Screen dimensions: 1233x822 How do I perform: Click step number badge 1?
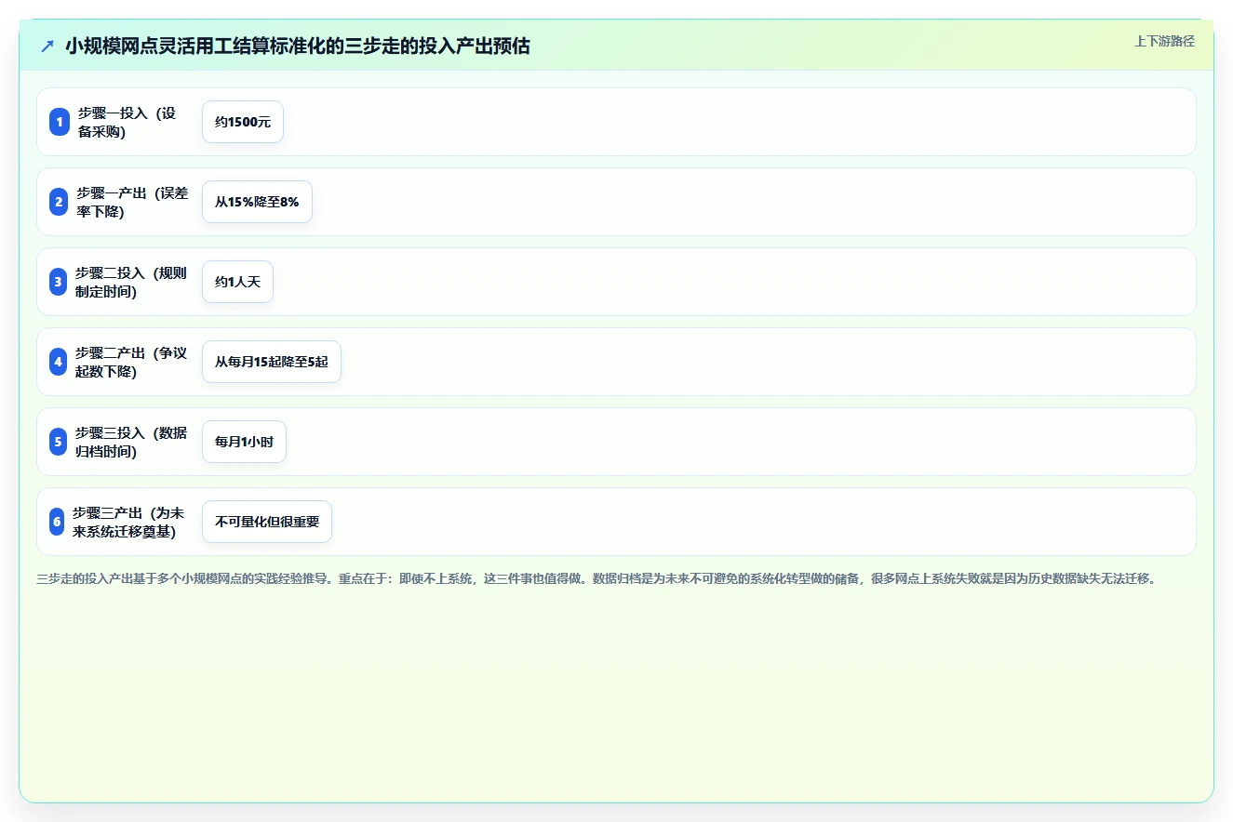point(60,122)
